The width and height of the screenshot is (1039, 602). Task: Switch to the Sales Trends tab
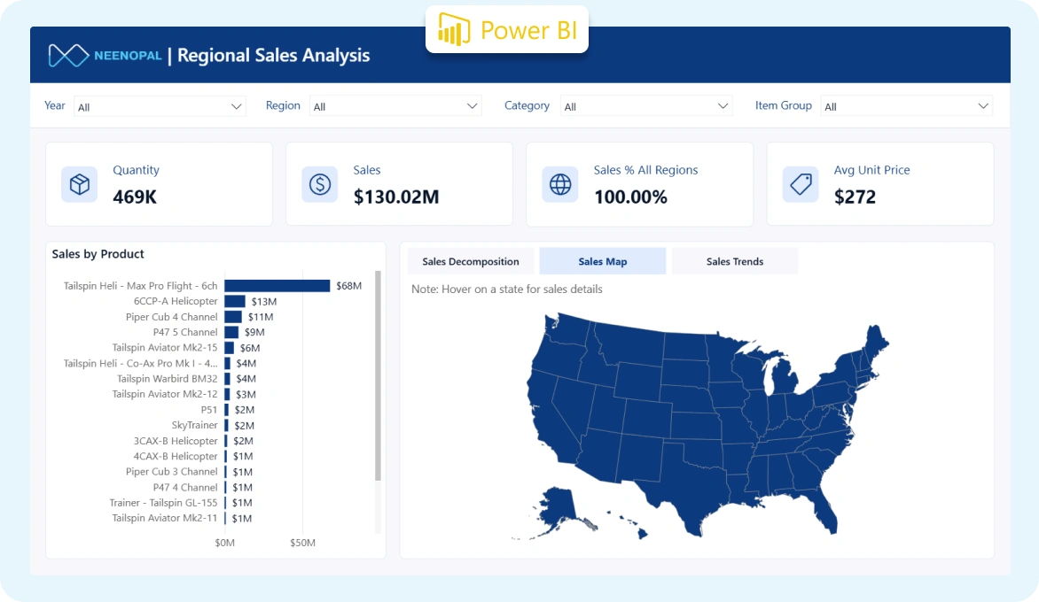pyautogui.click(x=735, y=261)
